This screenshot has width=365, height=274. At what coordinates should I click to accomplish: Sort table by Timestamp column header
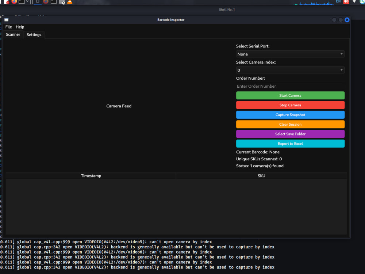tap(91, 176)
